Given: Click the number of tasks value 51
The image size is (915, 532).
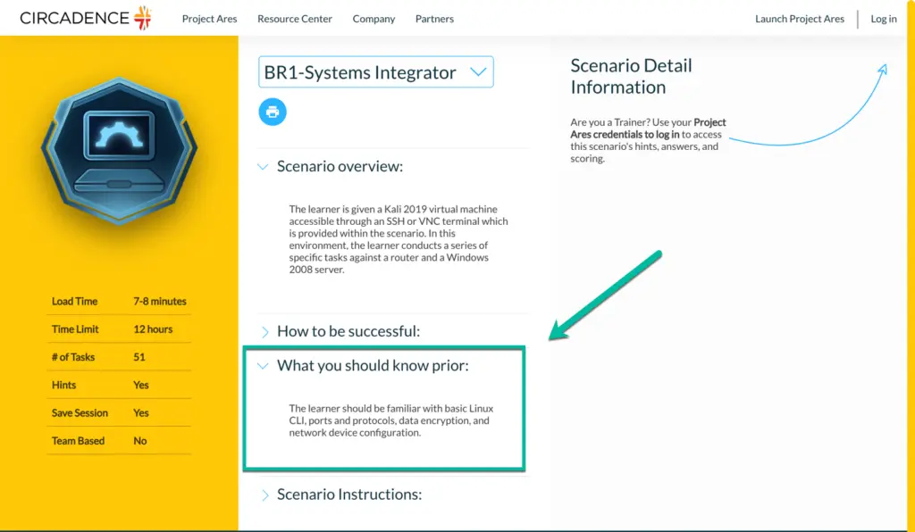Looking at the screenshot, I should [x=139, y=357].
